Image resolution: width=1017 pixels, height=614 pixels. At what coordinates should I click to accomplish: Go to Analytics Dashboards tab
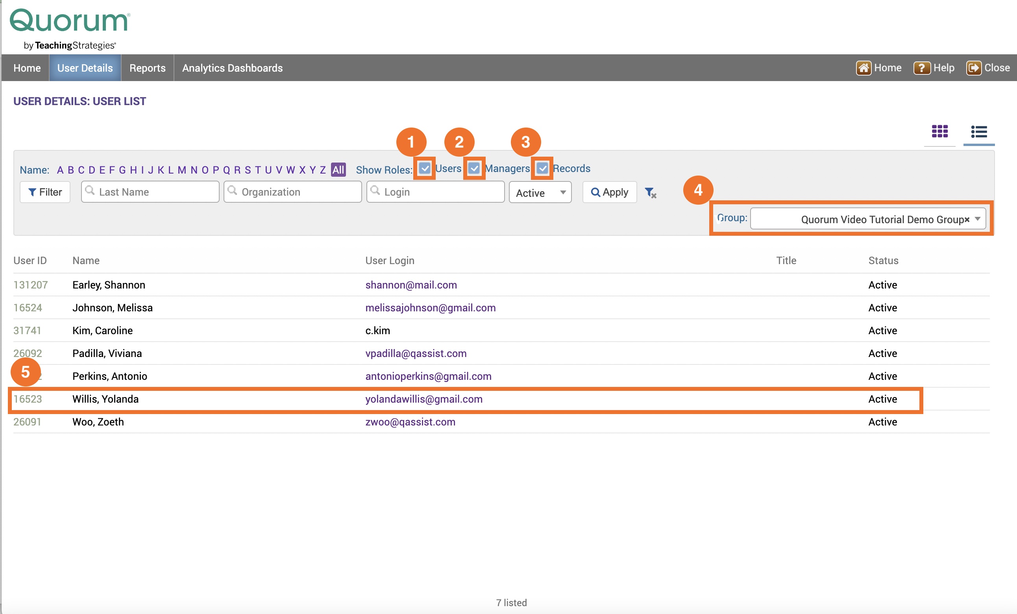point(232,68)
